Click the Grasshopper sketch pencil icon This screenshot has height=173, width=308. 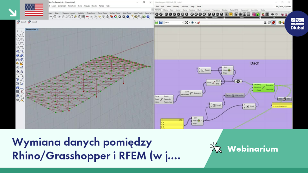pyautogui.click(x=198, y=23)
